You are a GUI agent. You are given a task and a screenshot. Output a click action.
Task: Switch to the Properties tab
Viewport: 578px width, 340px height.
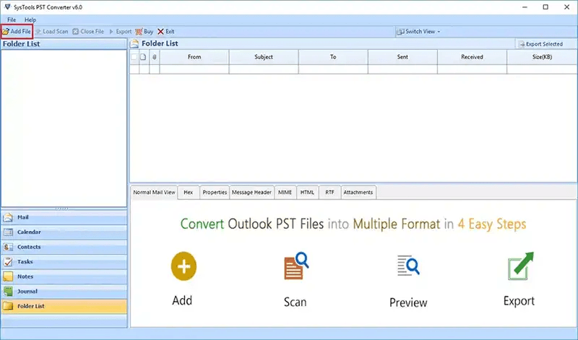(215, 192)
